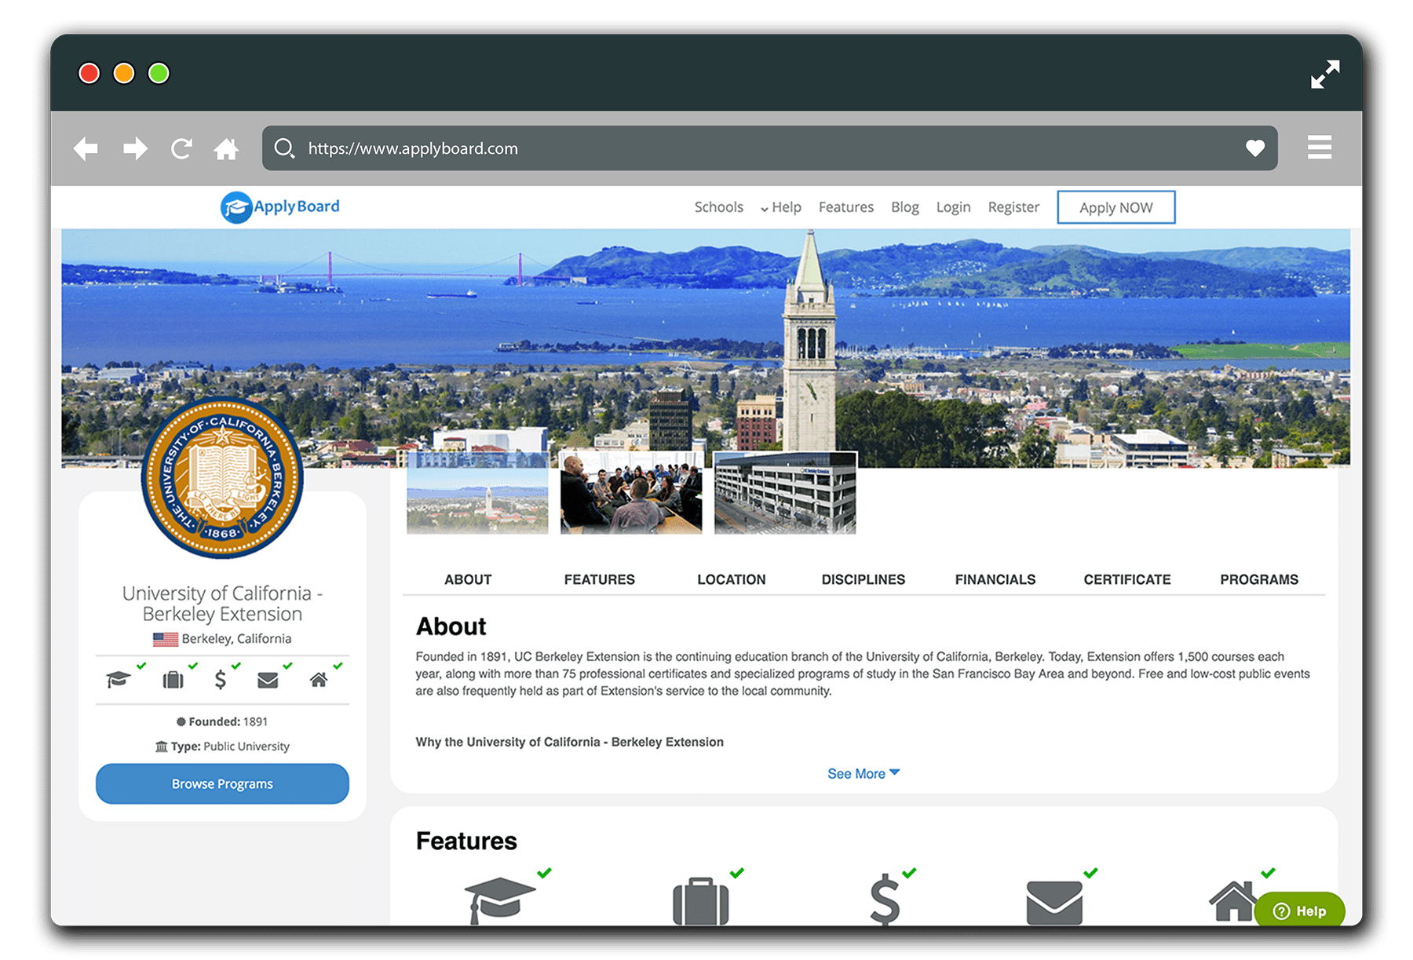Switch to the FEATURES tab

point(600,579)
